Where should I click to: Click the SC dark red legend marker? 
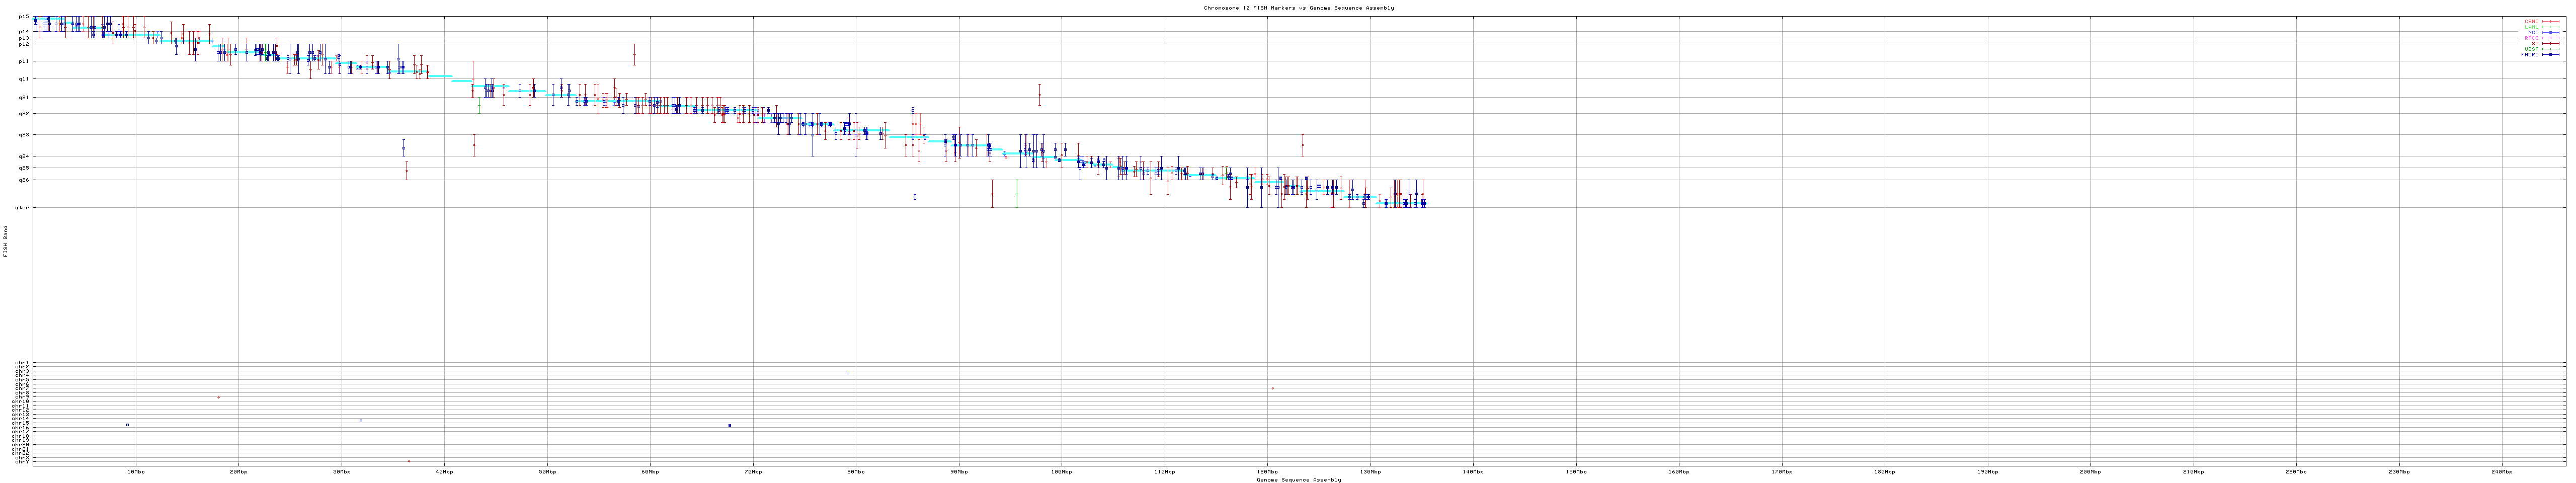pos(2552,43)
